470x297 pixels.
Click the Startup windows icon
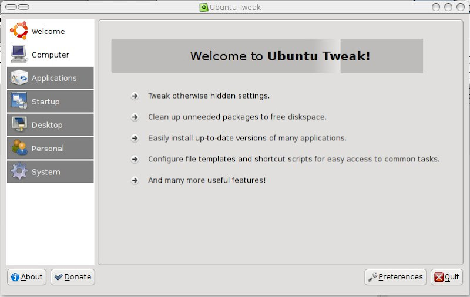(19, 101)
